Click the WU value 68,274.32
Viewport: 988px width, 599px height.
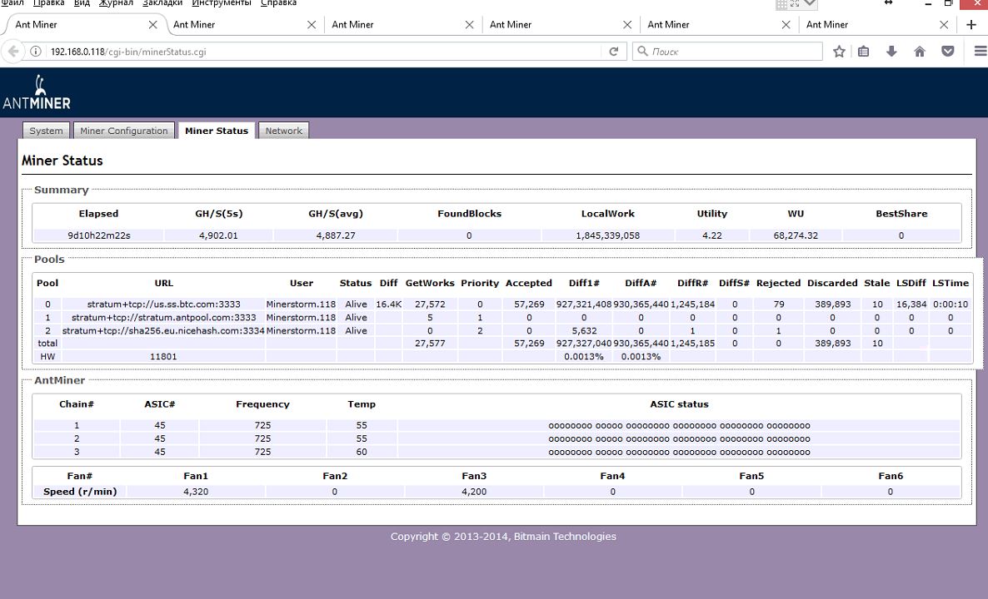[x=796, y=235]
